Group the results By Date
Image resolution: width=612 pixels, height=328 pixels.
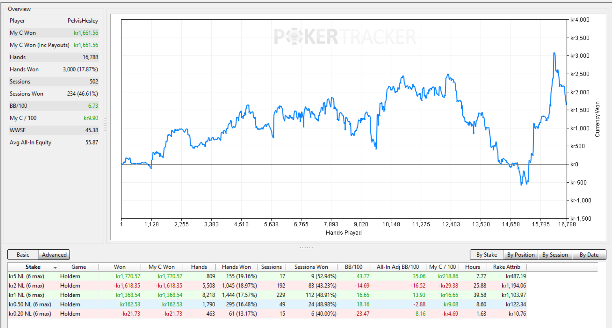click(x=589, y=255)
